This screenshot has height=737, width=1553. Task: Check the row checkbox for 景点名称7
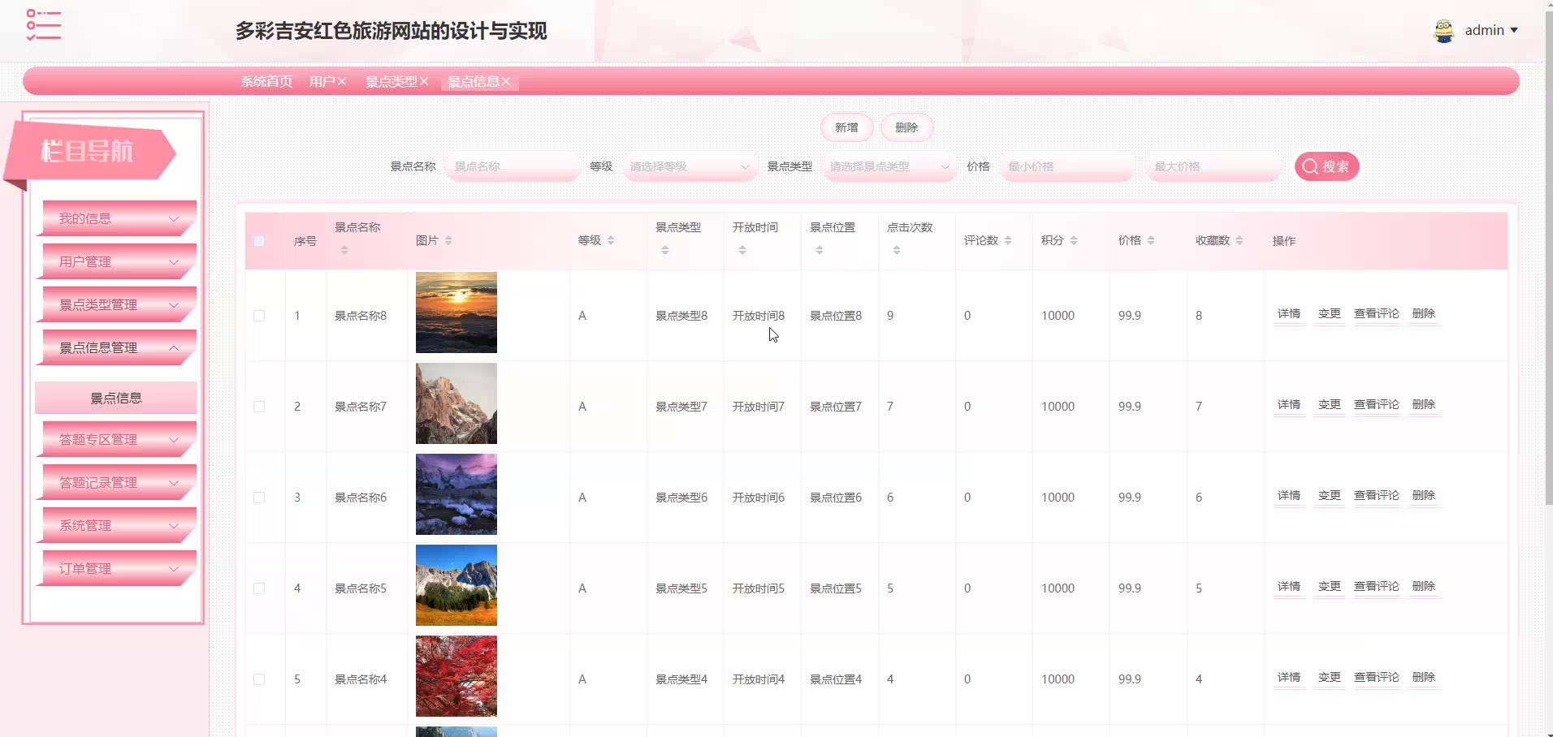pyautogui.click(x=259, y=407)
